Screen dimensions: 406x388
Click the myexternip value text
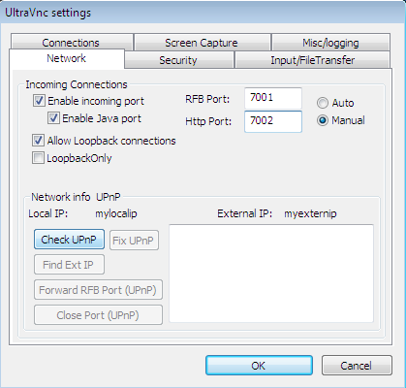[310, 213]
